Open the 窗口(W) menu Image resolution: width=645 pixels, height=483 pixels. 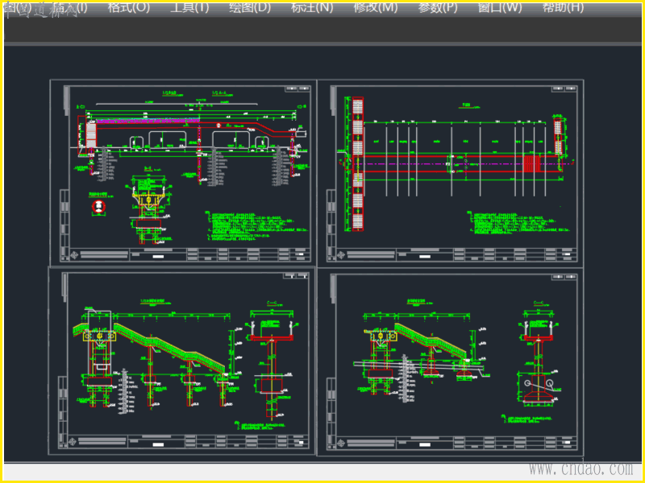click(500, 7)
